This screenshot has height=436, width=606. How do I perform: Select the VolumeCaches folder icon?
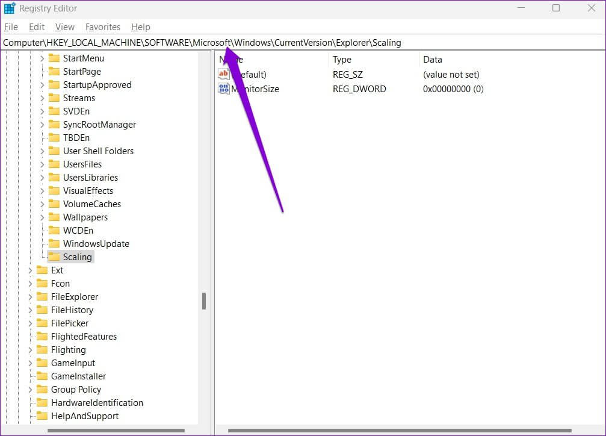coord(54,204)
